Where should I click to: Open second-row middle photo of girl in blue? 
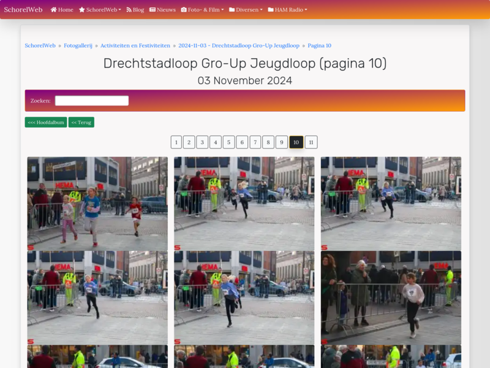pos(244,297)
